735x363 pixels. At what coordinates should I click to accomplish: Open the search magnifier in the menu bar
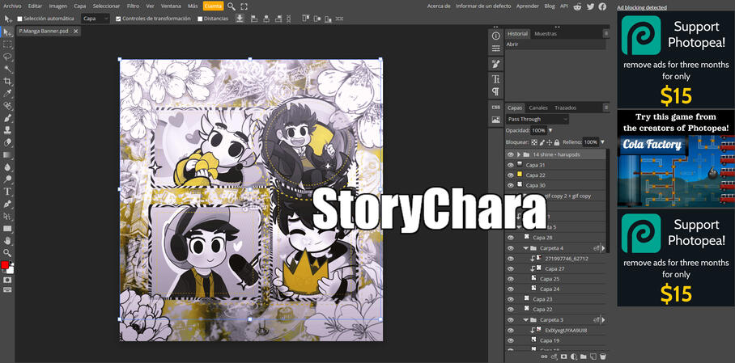[232, 6]
